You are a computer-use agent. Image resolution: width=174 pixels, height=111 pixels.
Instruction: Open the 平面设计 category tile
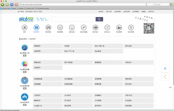coord(139,62)
